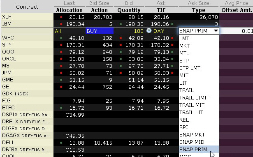Click IBM ask price 190.36
Screen dimensions: 253x157
pos(160,24)
